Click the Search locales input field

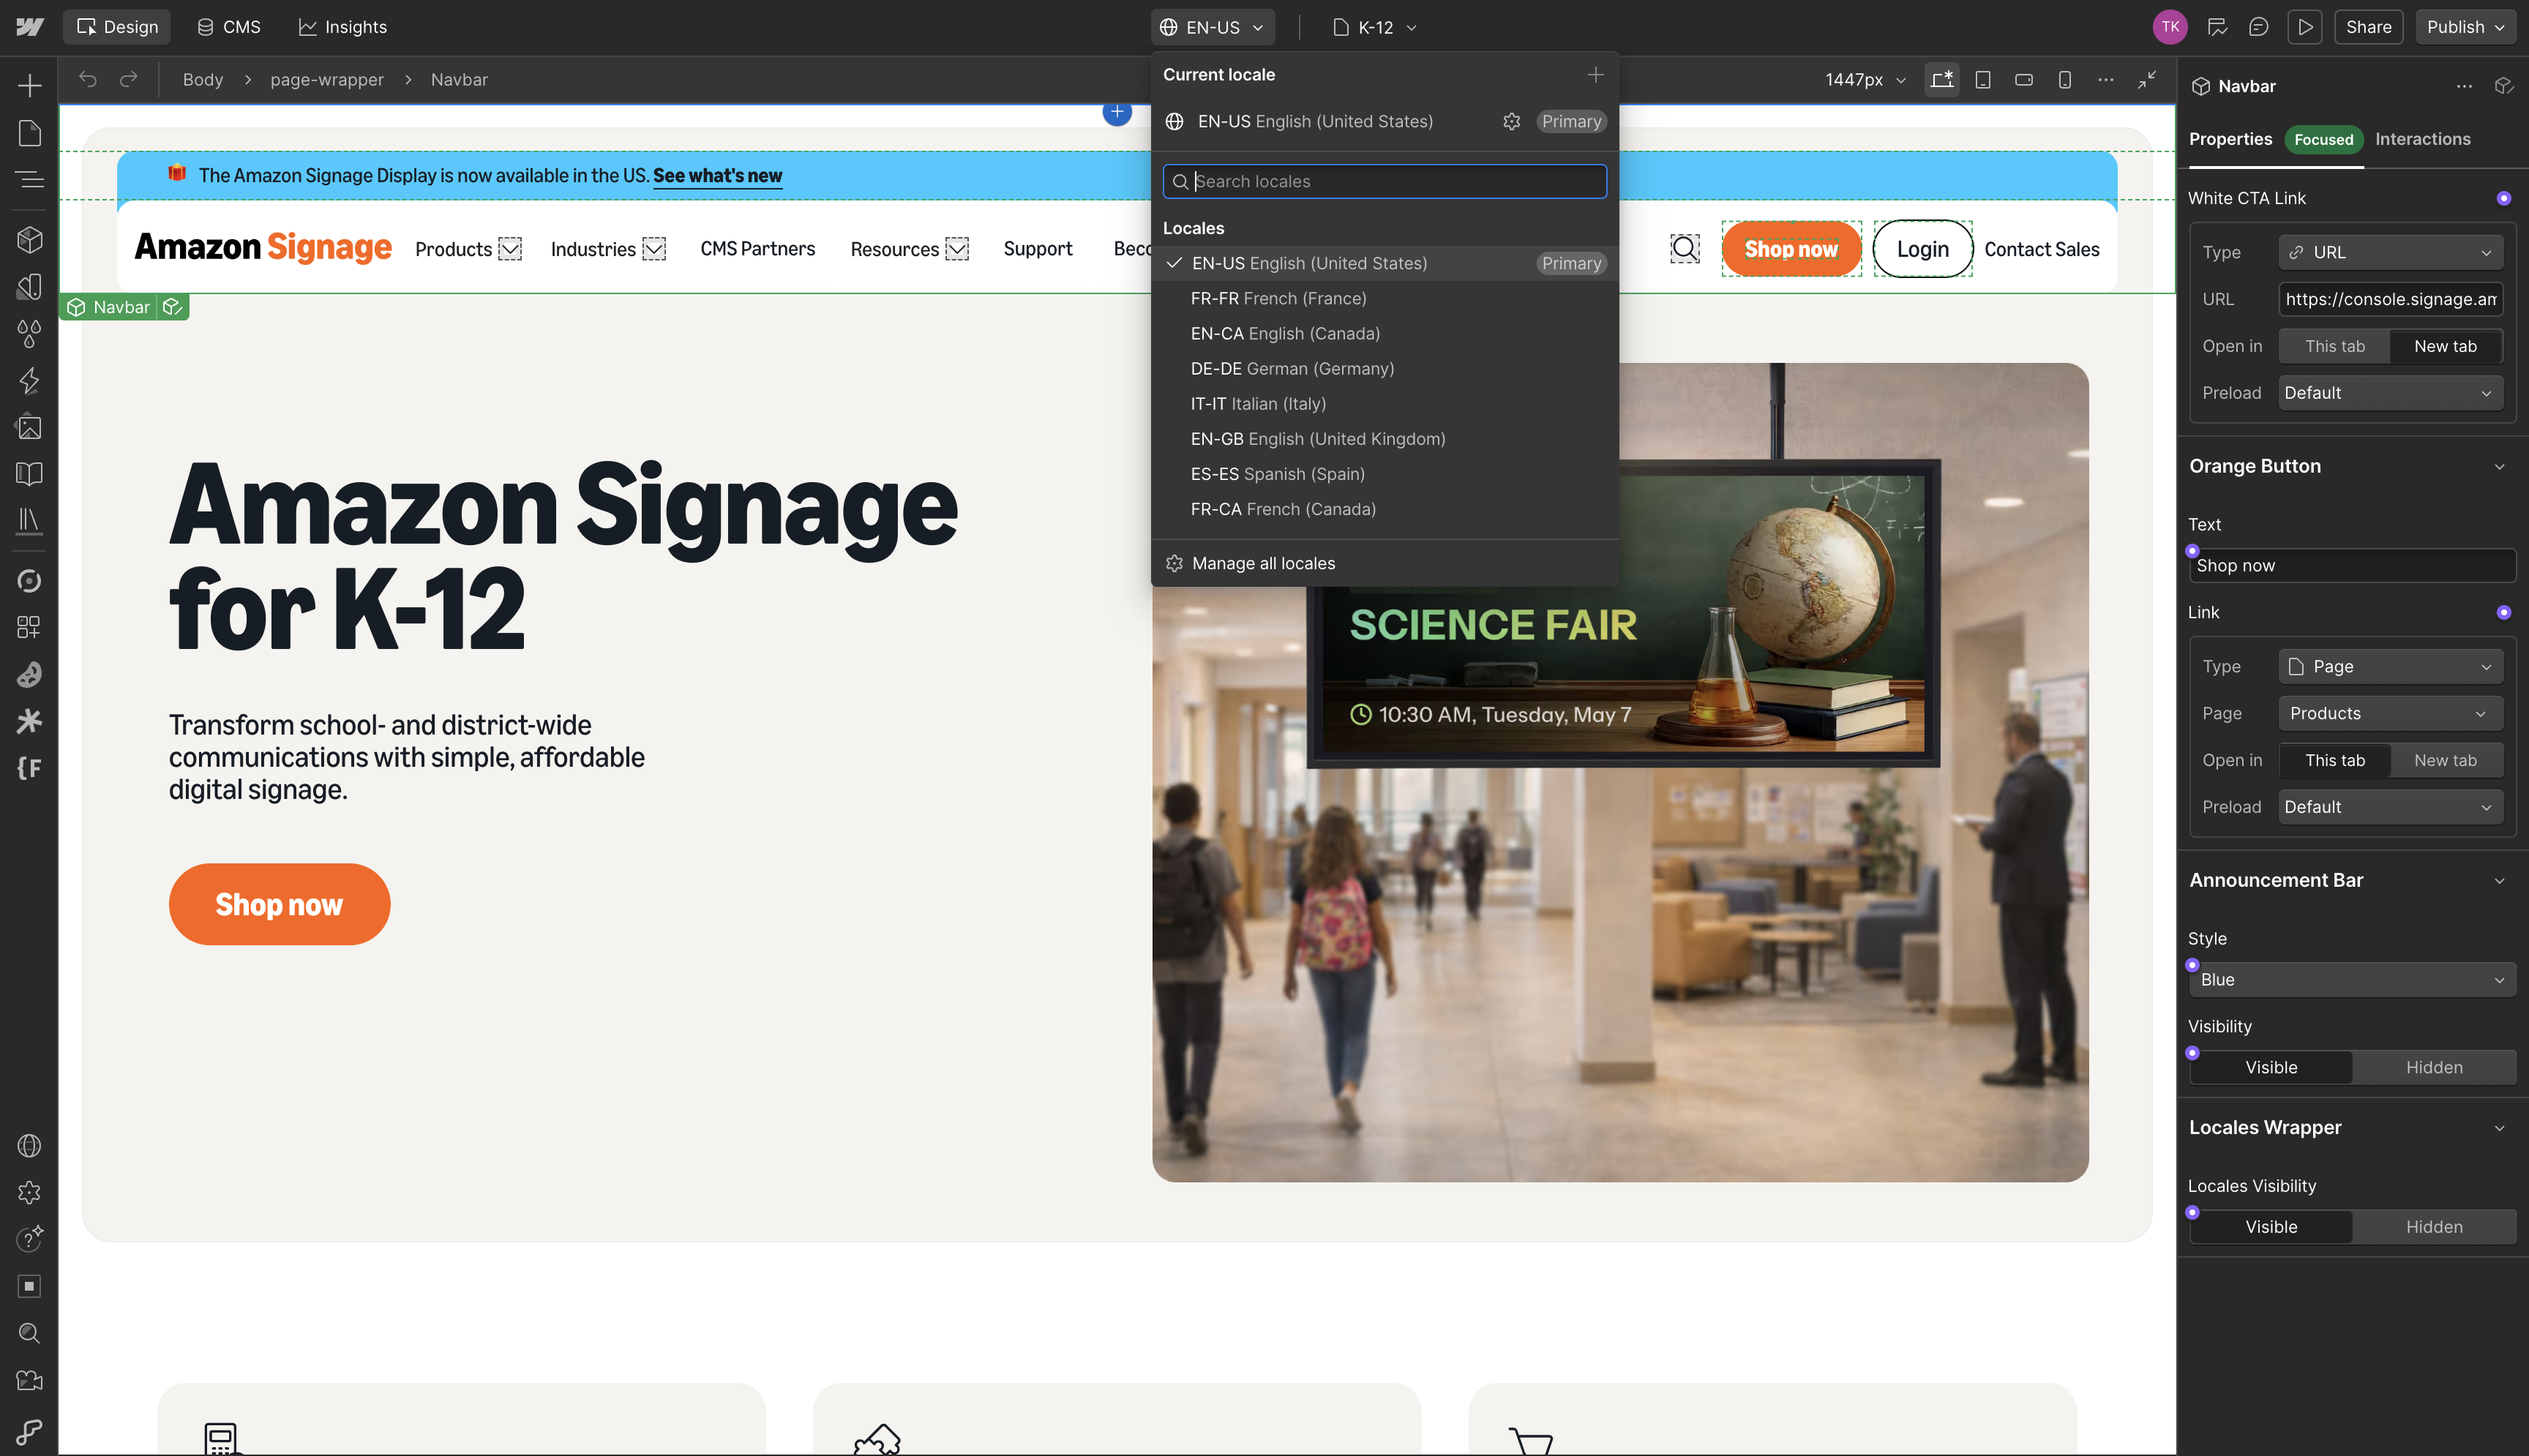[x=1384, y=181]
